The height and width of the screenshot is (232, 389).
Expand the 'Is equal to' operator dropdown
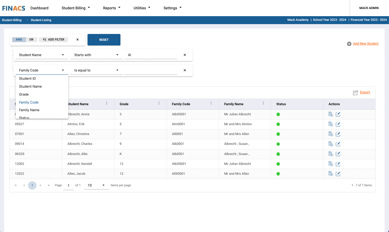[96, 70]
